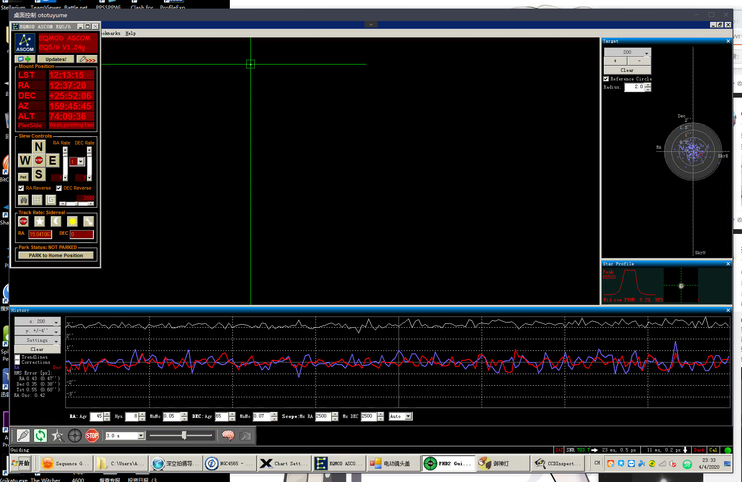Click Clear button in History panel
The height and width of the screenshot is (482, 742).
point(37,349)
